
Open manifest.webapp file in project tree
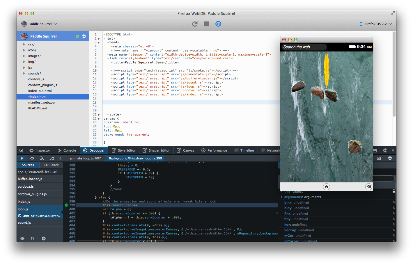click(x=41, y=102)
